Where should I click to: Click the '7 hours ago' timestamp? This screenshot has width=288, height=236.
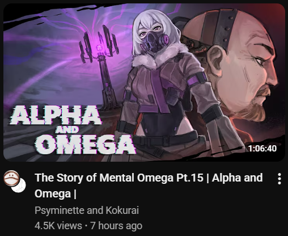116,226
